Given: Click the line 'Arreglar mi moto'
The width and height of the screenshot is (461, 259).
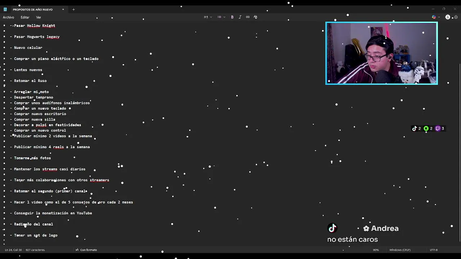Looking at the screenshot, I should [31, 92].
